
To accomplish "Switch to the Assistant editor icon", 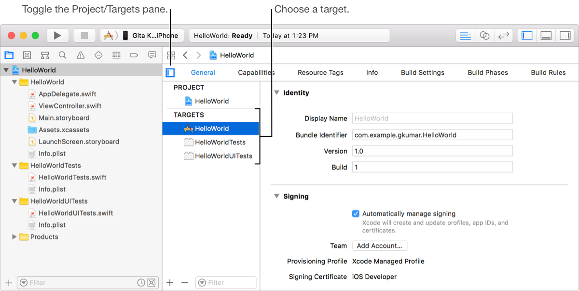I will [484, 35].
